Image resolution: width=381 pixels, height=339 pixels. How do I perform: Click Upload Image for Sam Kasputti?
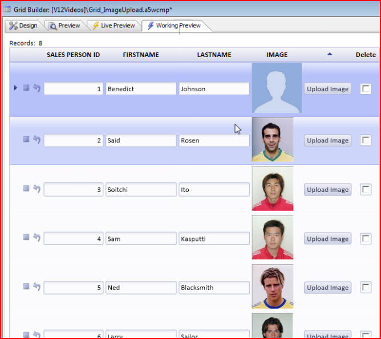tap(327, 239)
